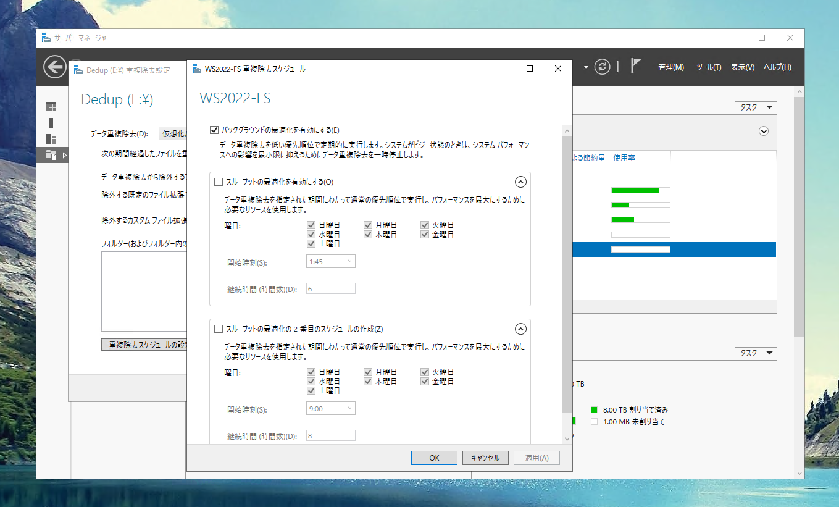
Task: Select the All Servers icon in sidebar
Action: point(51,139)
